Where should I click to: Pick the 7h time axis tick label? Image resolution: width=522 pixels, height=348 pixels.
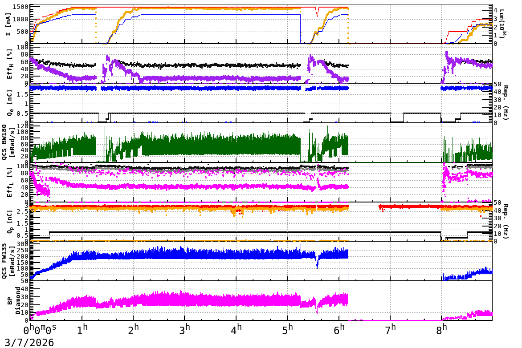pyautogui.click(x=391, y=329)
